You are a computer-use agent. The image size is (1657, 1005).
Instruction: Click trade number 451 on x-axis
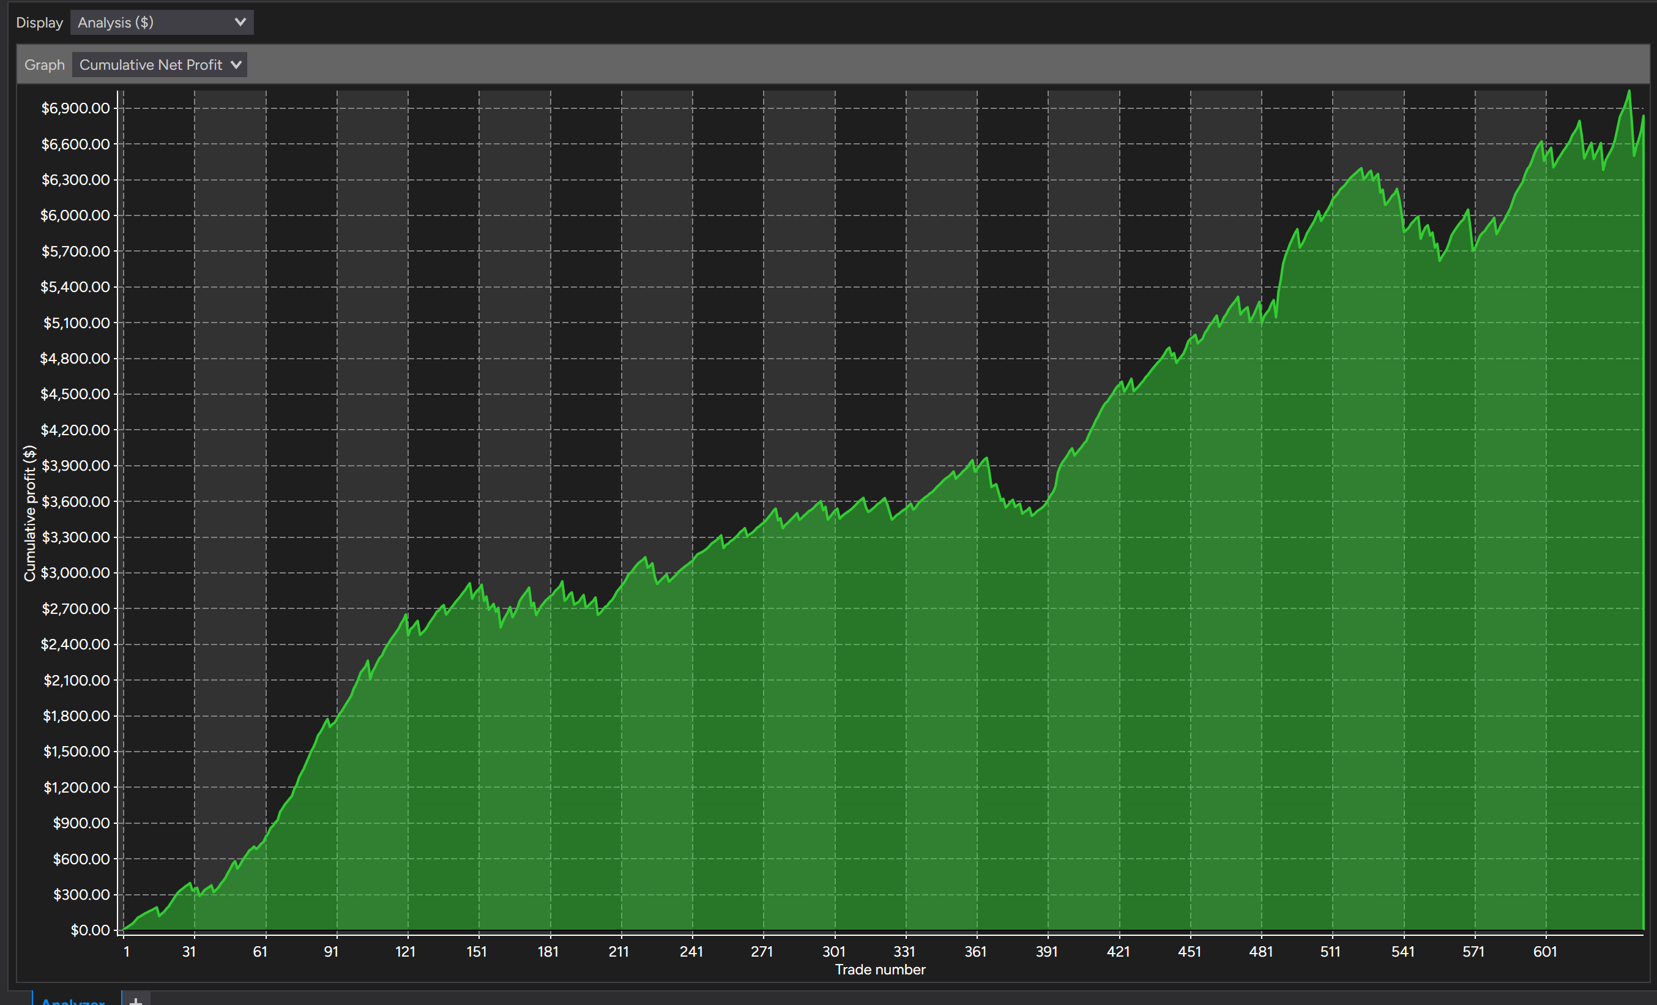point(1190,952)
